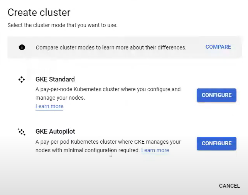
Task: Open Learn more for GKE Autopilot
Action: (155, 151)
